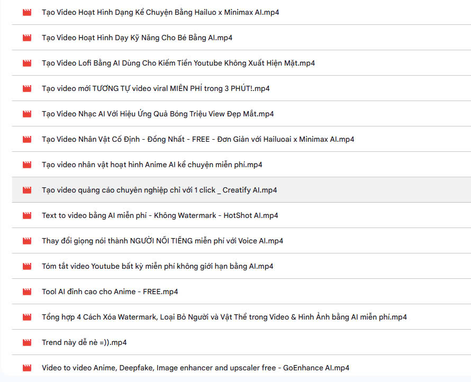Select TƯƠNG TỰ video viral MIỄN PHÍ file name
Image resolution: width=471 pixels, height=382 pixels.
pos(156,88)
